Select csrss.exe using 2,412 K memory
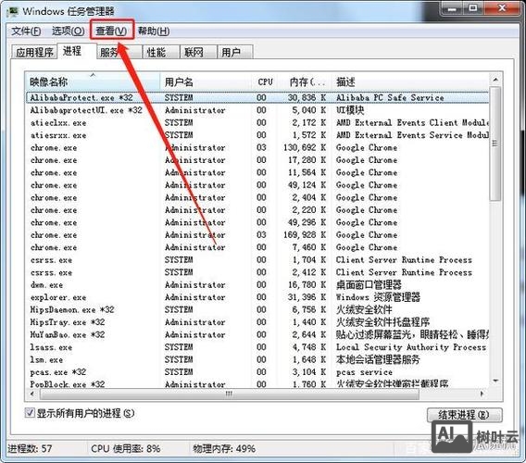 coord(257,272)
